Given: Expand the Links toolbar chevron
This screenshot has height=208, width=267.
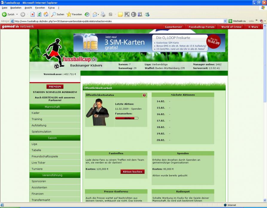Looking at the screenshot, I should tap(256, 21).
